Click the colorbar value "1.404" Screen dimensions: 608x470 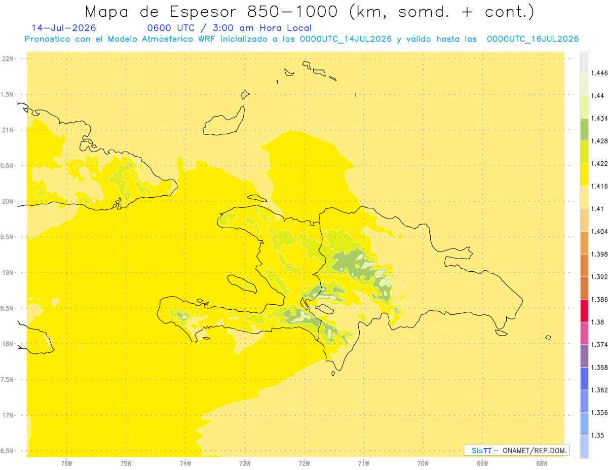599,232
